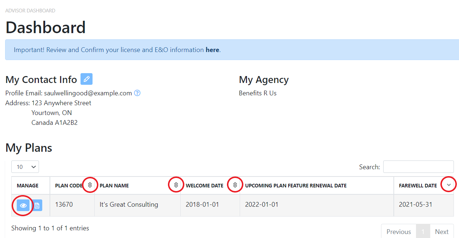This screenshot has width=459, height=238.
Task: Click the welcome date 2018-01-01 cell
Action: (210, 206)
